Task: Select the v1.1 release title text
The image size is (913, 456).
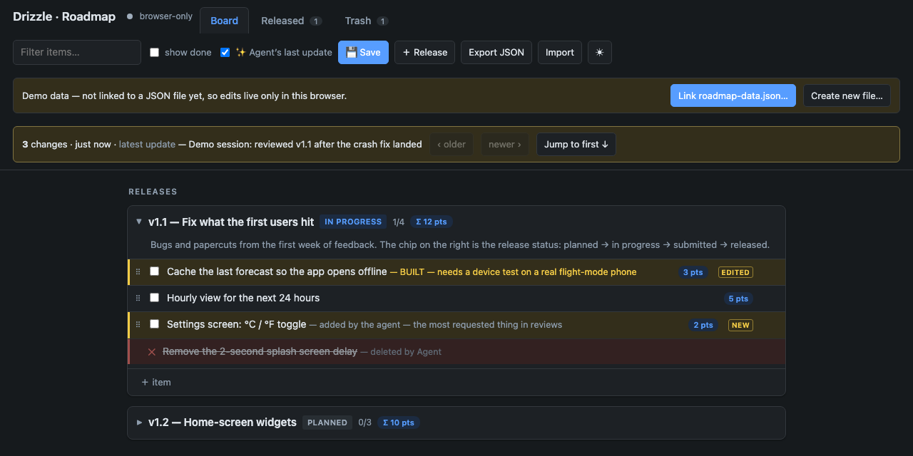Action: [x=231, y=222]
